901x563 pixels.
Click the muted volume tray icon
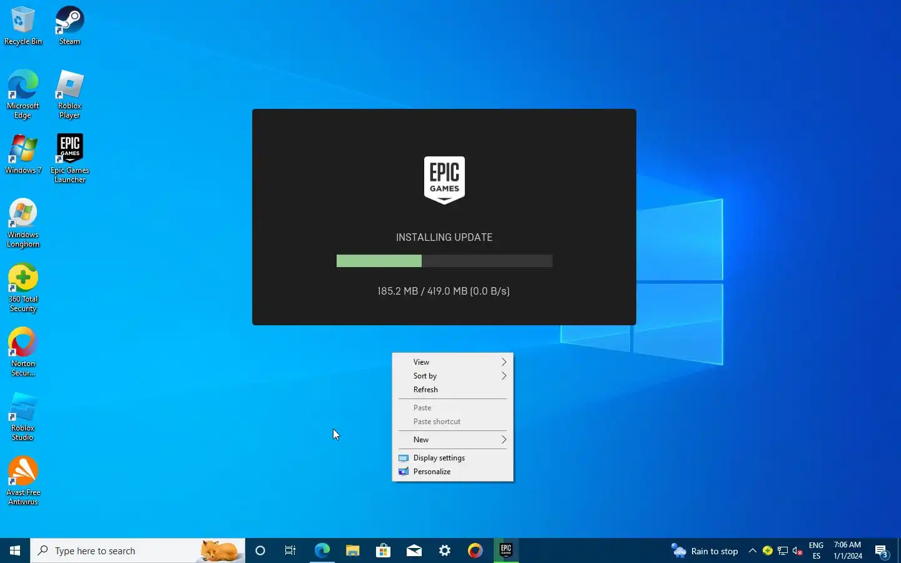click(x=798, y=550)
